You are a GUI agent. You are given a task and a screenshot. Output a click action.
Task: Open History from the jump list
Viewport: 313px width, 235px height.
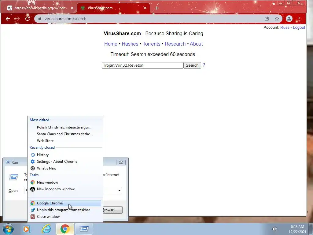(65, 155)
